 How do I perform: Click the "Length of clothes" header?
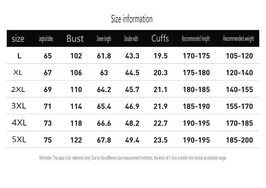pos(46,39)
